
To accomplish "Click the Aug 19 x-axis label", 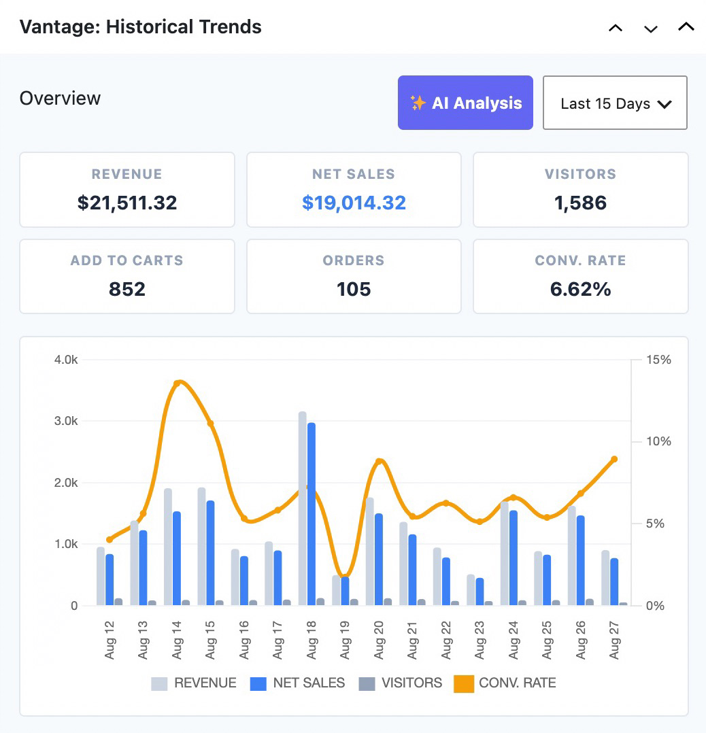I will [345, 640].
